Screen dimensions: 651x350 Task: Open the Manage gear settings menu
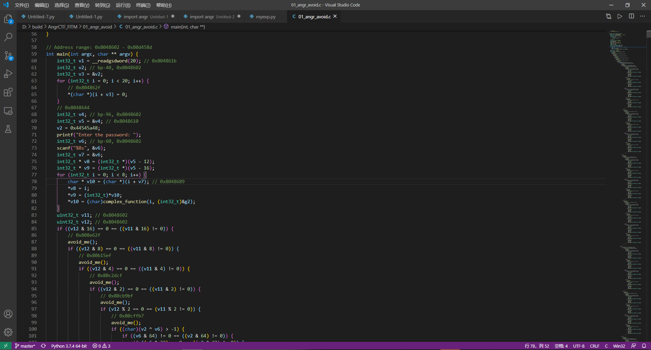click(8, 332)
